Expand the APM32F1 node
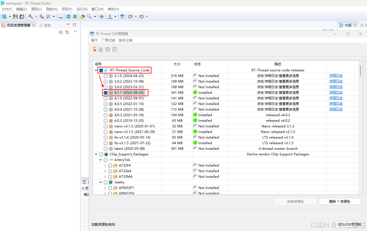The height and width of the screenshot is (231, 367). tap(105, 188)
